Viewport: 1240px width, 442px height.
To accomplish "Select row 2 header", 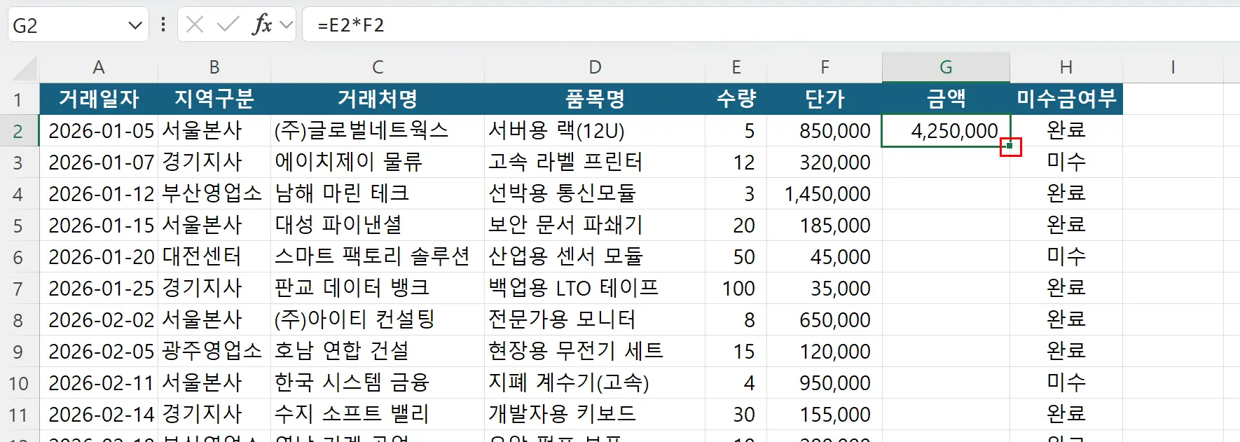I will tap(19, 131).
